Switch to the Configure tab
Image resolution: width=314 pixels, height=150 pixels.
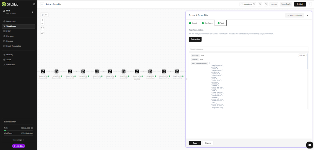[207, 23]
